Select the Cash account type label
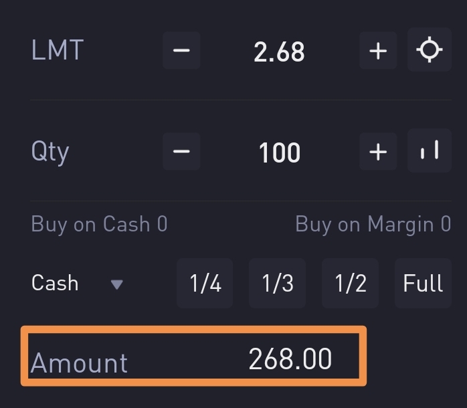Viewport: 467px width, 408px height. [55, 284]
